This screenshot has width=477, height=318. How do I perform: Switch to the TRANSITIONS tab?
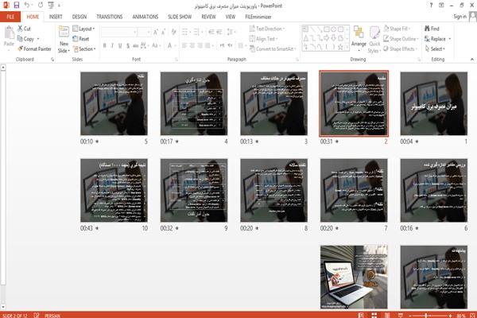(110, 17)
